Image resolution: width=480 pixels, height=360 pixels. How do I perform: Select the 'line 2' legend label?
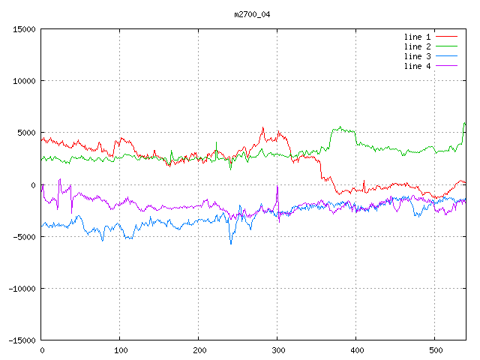point(417,46)
